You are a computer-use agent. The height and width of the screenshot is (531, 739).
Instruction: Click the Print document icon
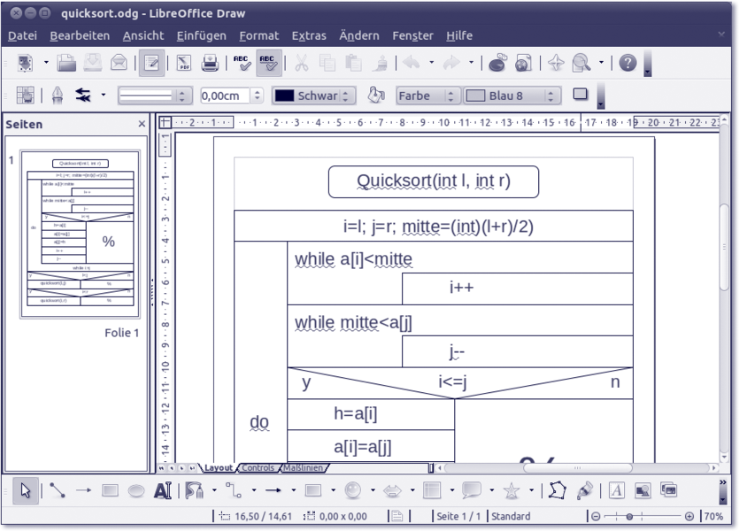tap(211, 64)
